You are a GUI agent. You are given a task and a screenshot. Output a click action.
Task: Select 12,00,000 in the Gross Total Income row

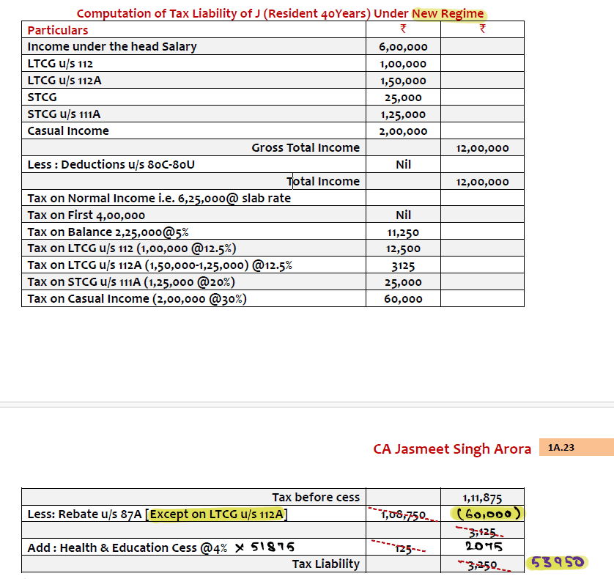pos(482,148)
